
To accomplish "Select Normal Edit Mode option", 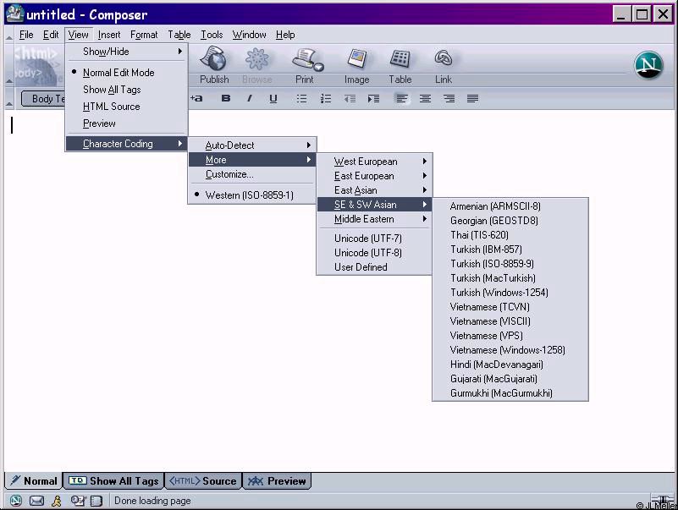I will point(127,73).
